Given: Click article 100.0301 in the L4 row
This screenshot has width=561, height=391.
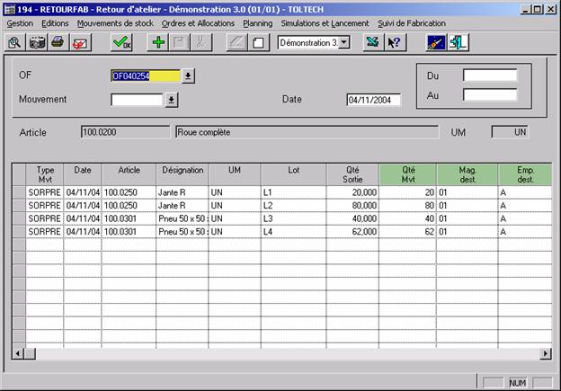Looking at the screenshot, I should pos(129,232).
